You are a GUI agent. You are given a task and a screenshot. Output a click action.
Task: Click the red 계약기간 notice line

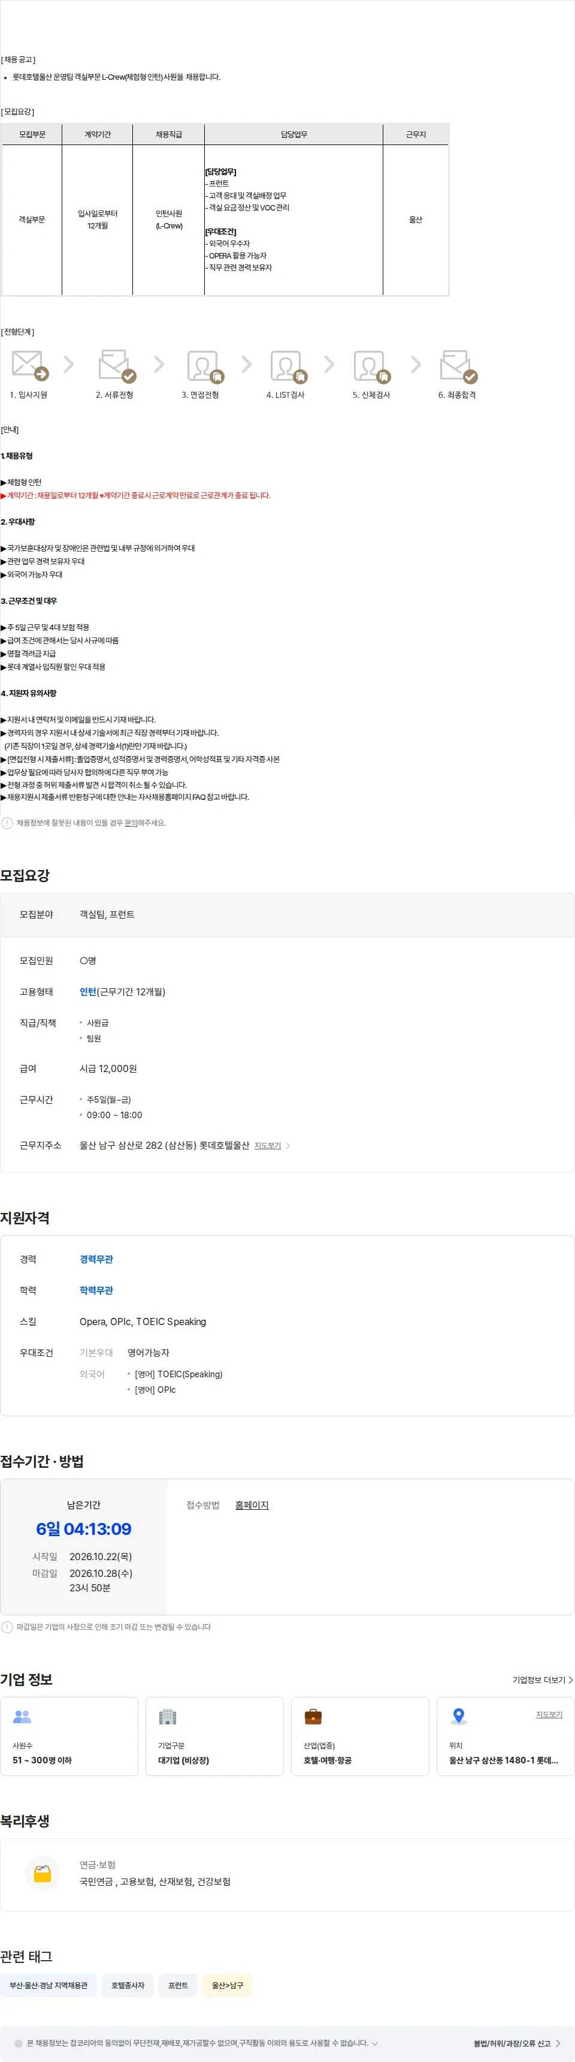pos(136,495)
